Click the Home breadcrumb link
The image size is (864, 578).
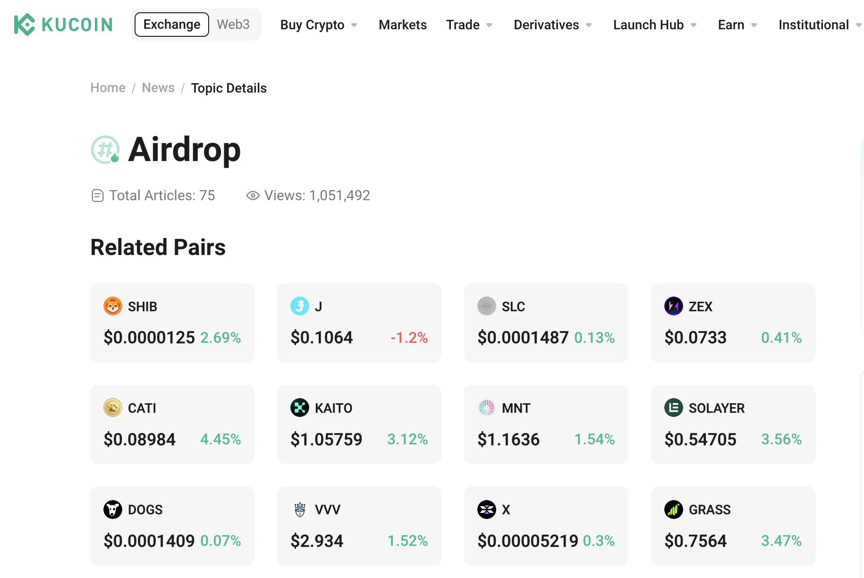pyautogui.click(x=108, y=88)
